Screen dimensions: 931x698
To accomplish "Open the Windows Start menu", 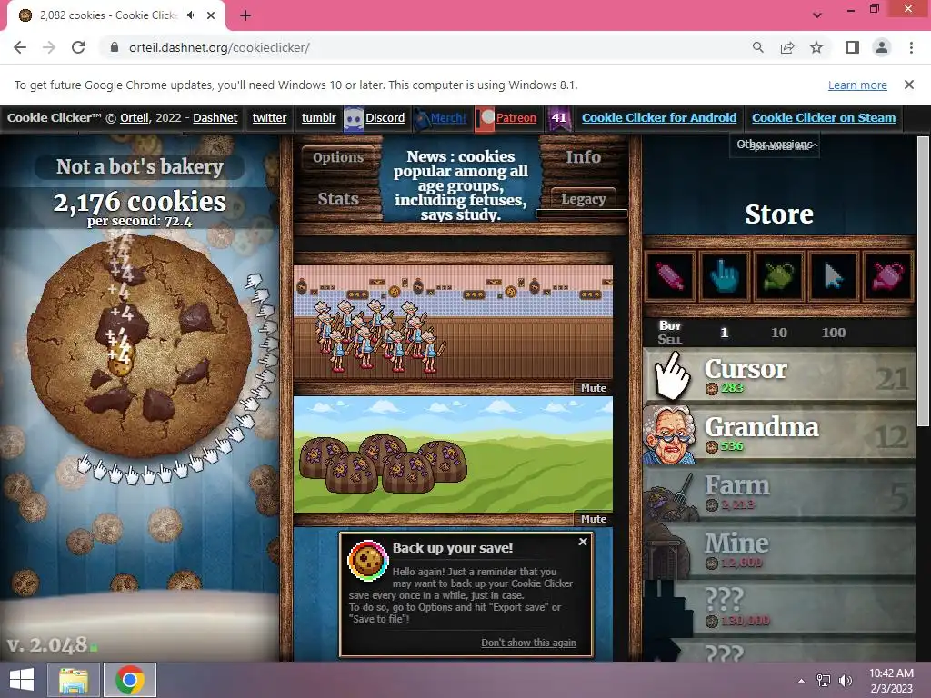I will (22, 680).
